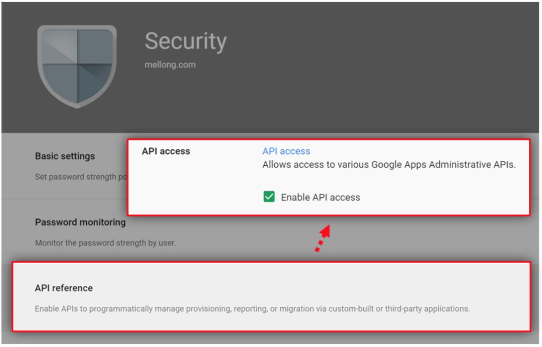The image size is (542, 347).
Task: Expand the Password monitoring section
Action: point(80,222)
